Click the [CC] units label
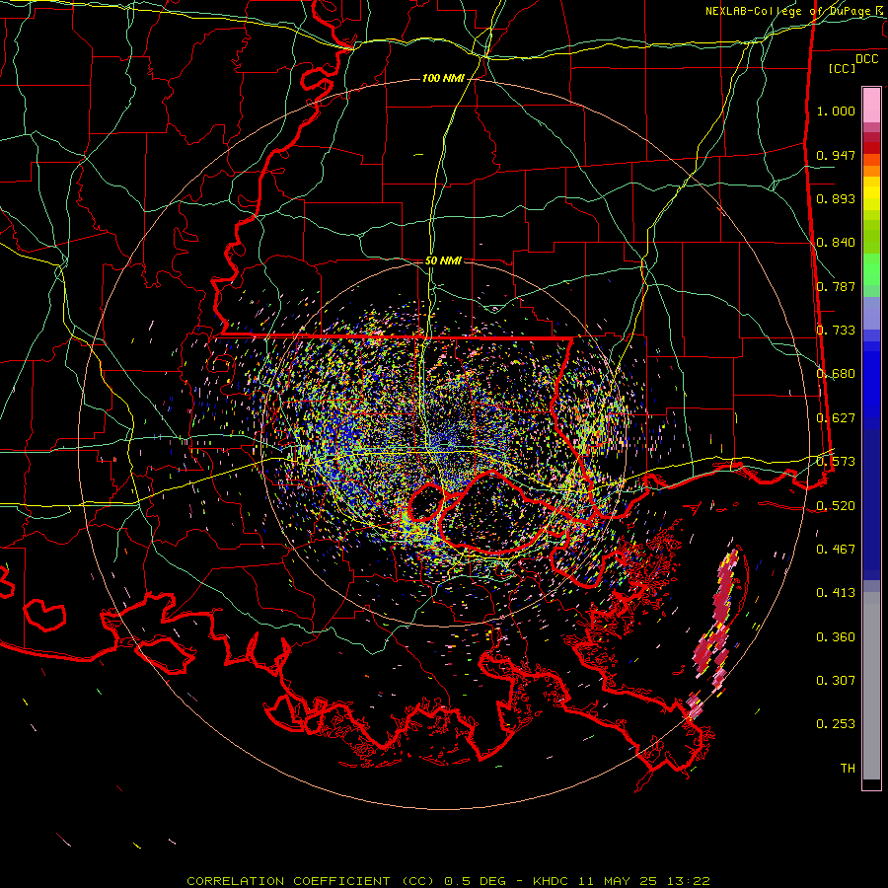 (x=843, y=68)
